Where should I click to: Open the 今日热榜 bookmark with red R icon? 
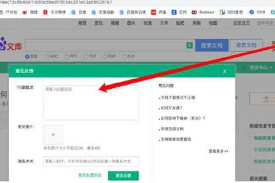(x=55, y=12)
